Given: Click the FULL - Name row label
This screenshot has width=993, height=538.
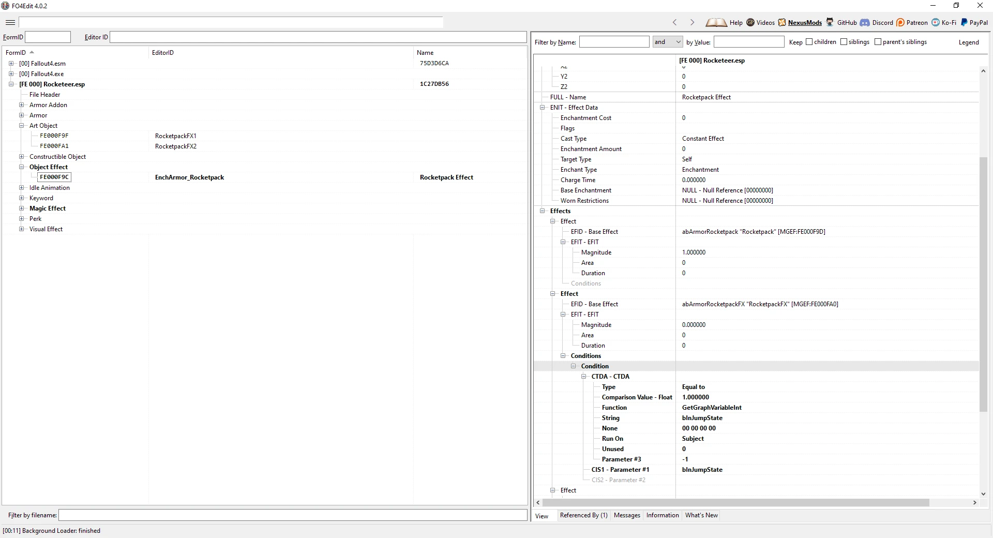Looking at the screenshot, I should [x=568, y=97].
